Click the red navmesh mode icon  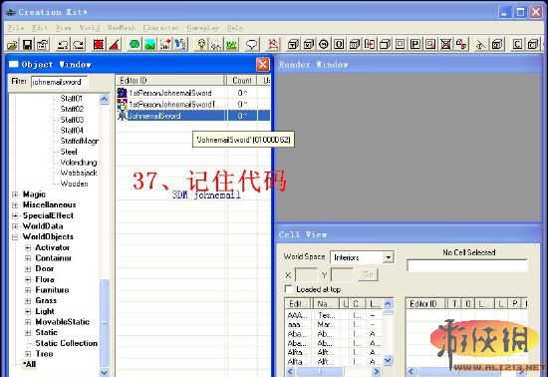pyautogui.click(x=273, y=45)
